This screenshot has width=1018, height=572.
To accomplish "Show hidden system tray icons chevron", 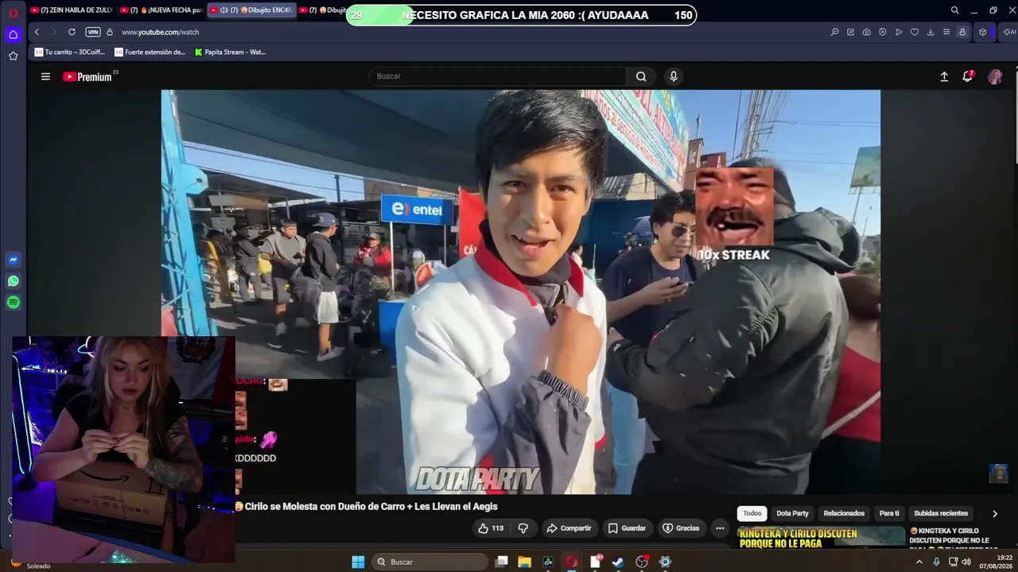I will [919, 562].
